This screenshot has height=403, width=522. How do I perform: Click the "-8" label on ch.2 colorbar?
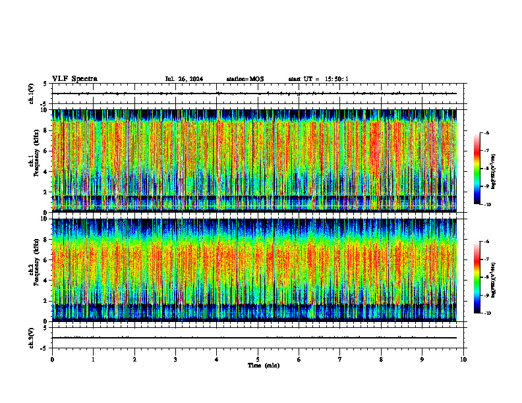pyautogui.click(x=486, y=277)
